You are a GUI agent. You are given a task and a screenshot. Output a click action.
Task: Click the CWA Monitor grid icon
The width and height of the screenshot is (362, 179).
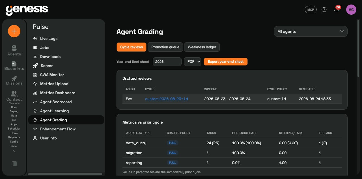[35, 75]
